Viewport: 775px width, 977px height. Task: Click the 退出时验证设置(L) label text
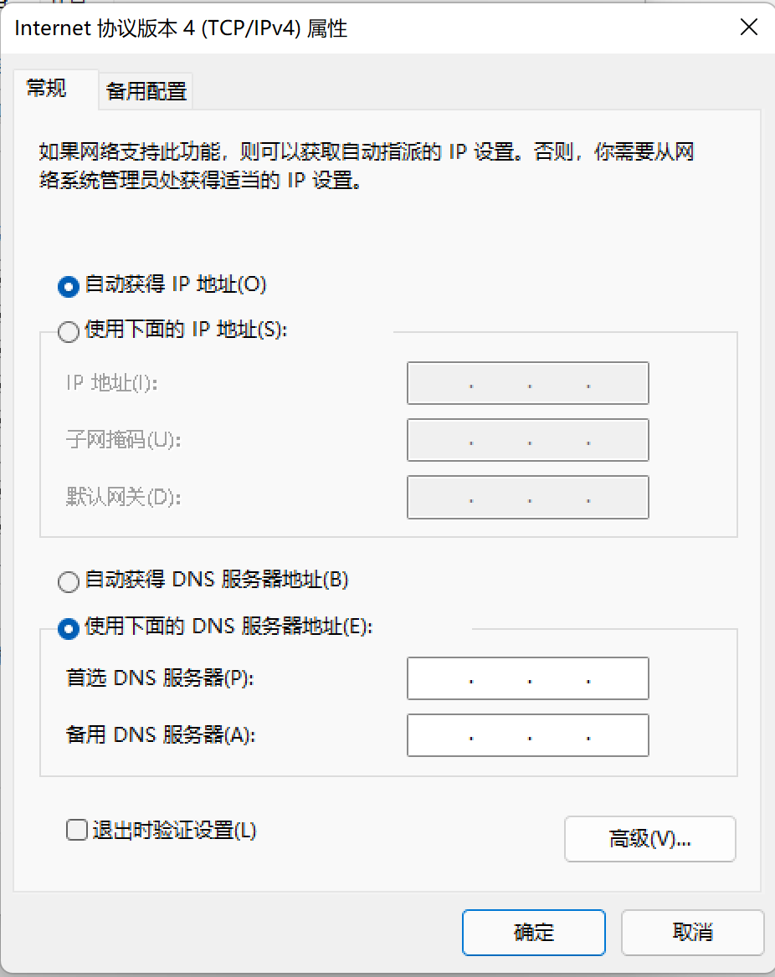(175, 830)
